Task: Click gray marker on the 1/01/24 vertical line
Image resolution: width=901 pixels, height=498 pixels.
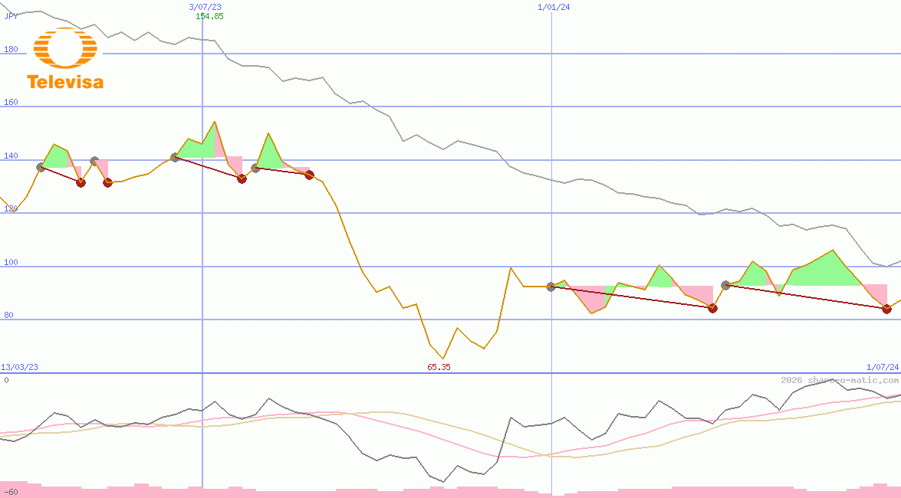Action: (x=551, y=287)
